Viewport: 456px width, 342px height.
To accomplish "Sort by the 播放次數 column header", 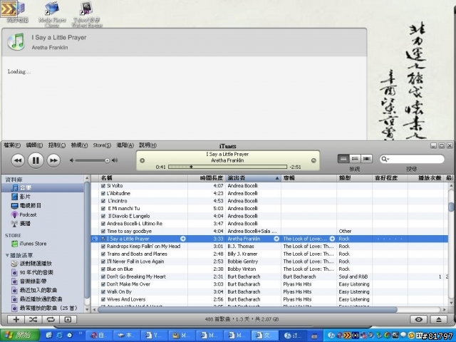I will pyautogui.click(x=426, y=178).
